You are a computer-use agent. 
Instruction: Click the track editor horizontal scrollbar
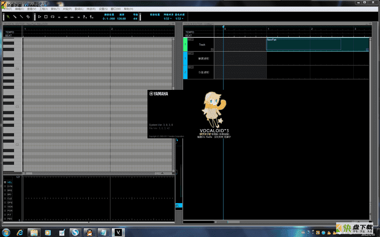pyautogui.click(x=284, y=222)
